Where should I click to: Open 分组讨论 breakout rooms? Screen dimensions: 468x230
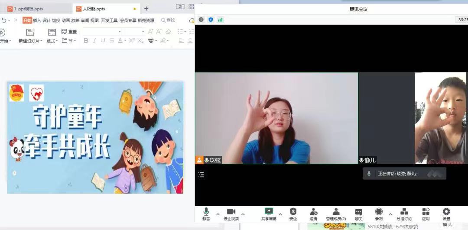(404, 214)
